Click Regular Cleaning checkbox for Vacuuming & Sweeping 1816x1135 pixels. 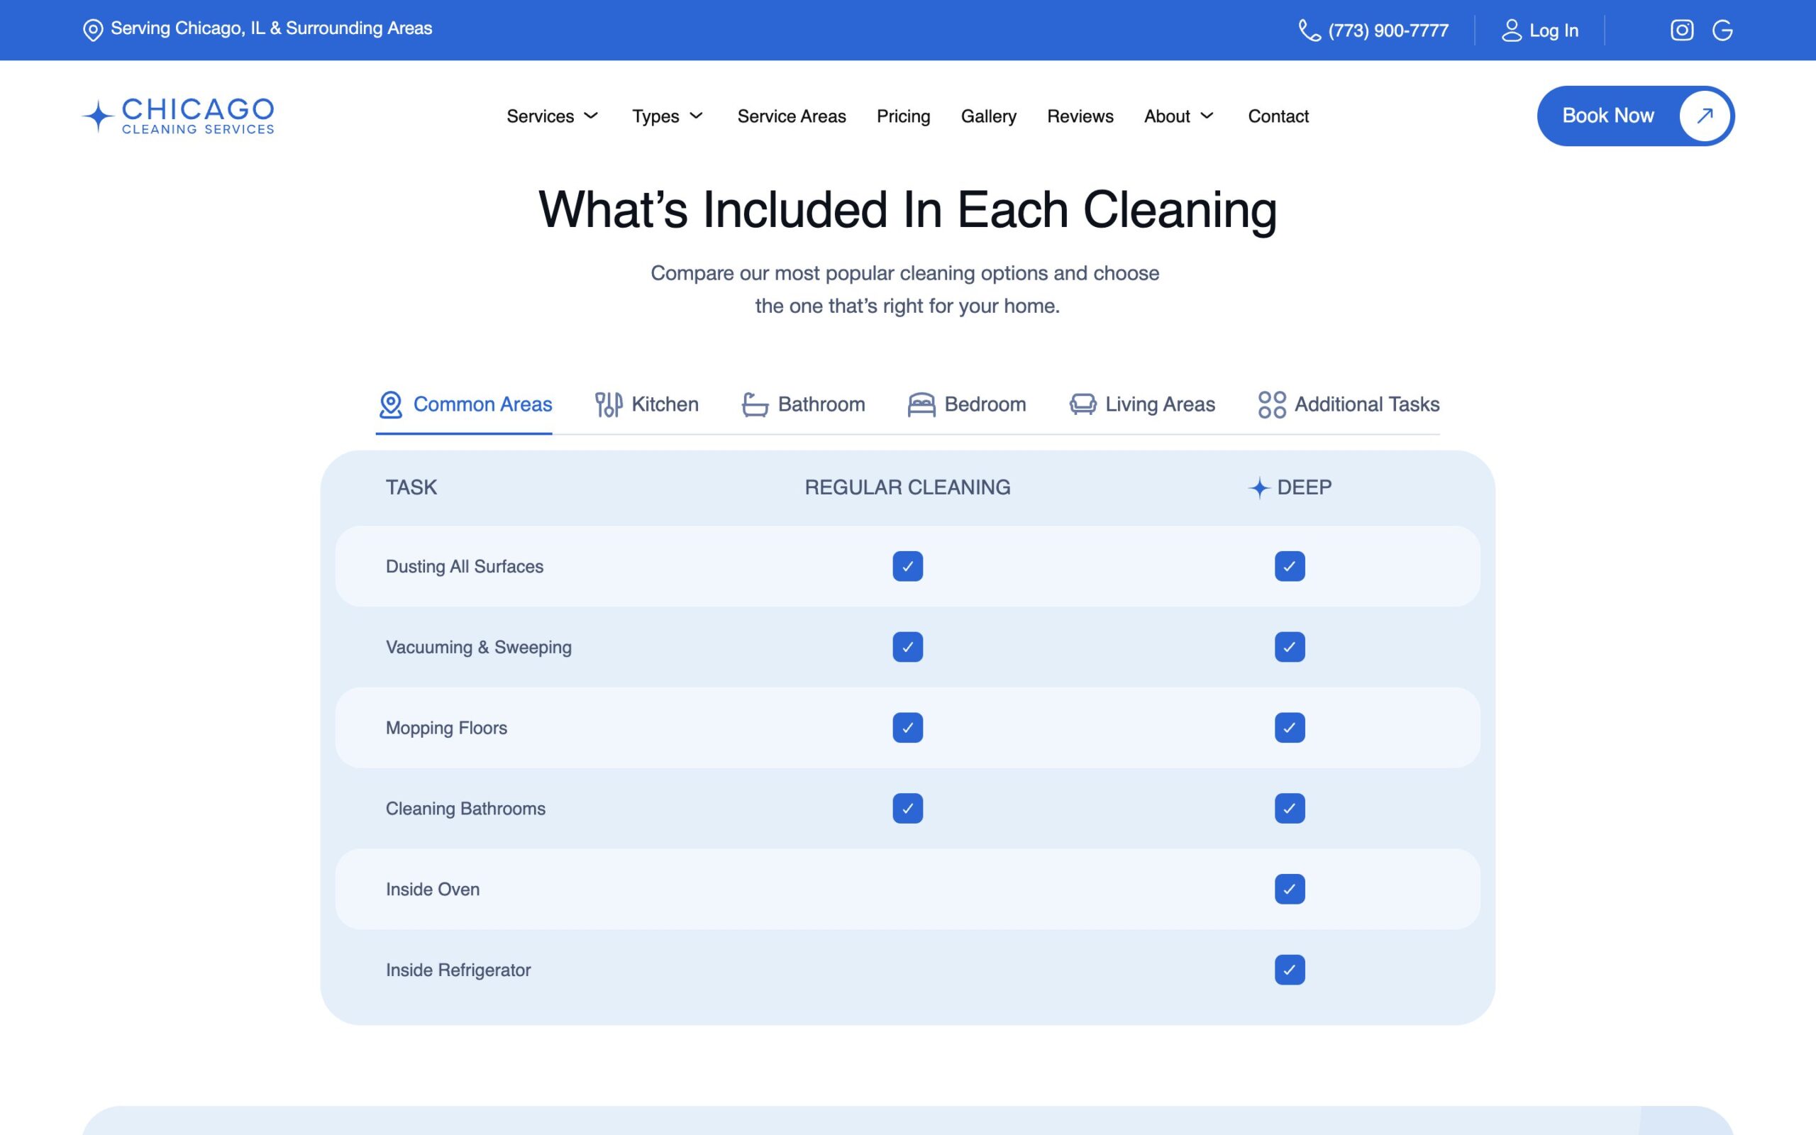(x=907, y=647)
